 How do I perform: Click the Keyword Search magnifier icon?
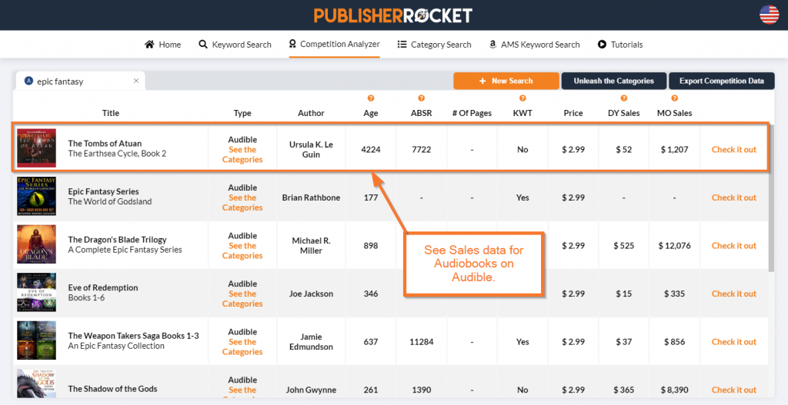click(x=203, y=44)
